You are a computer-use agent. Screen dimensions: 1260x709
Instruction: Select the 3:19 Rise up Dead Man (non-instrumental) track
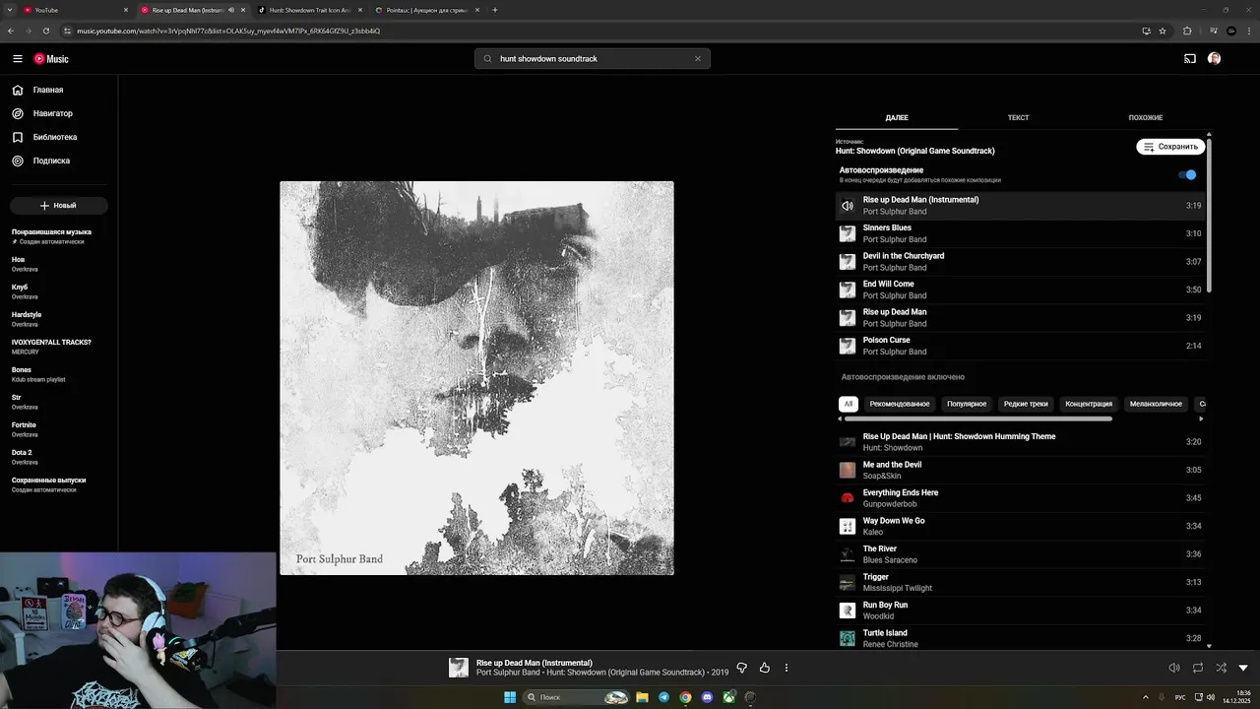1021,318
